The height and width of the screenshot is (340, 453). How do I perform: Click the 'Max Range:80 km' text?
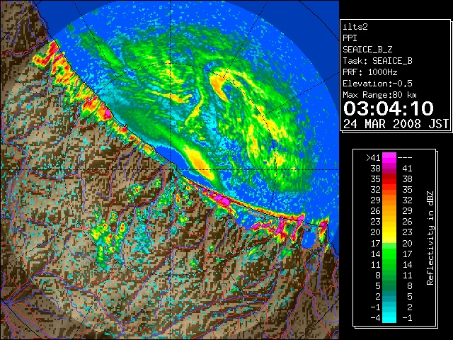point(379,95)
